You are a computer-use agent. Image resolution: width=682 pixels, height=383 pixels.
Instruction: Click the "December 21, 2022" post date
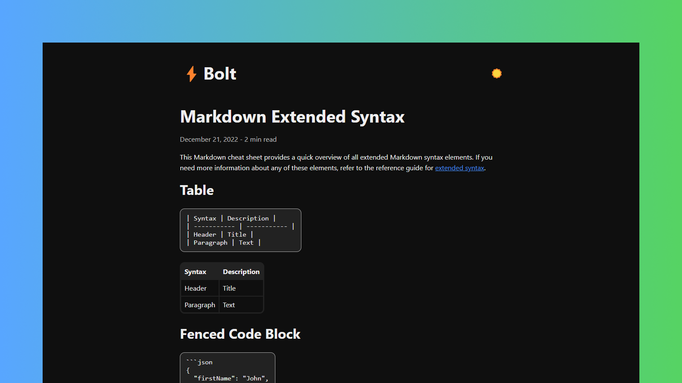(209, 140)
